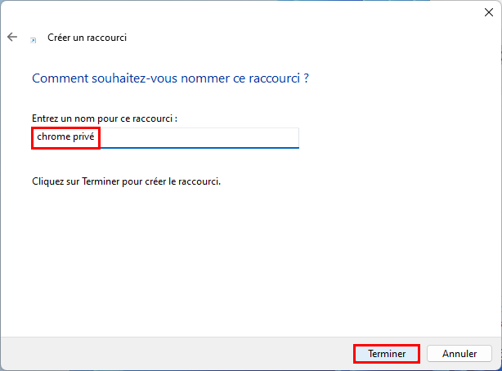Click the question mark ending the heading
The width and height of the screenshot is (502, 371).
click(x=306, y=78)
